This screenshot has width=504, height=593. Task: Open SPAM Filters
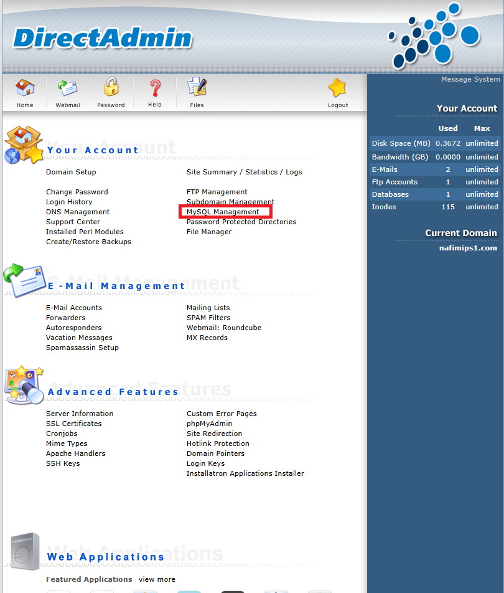click(208, 318)
